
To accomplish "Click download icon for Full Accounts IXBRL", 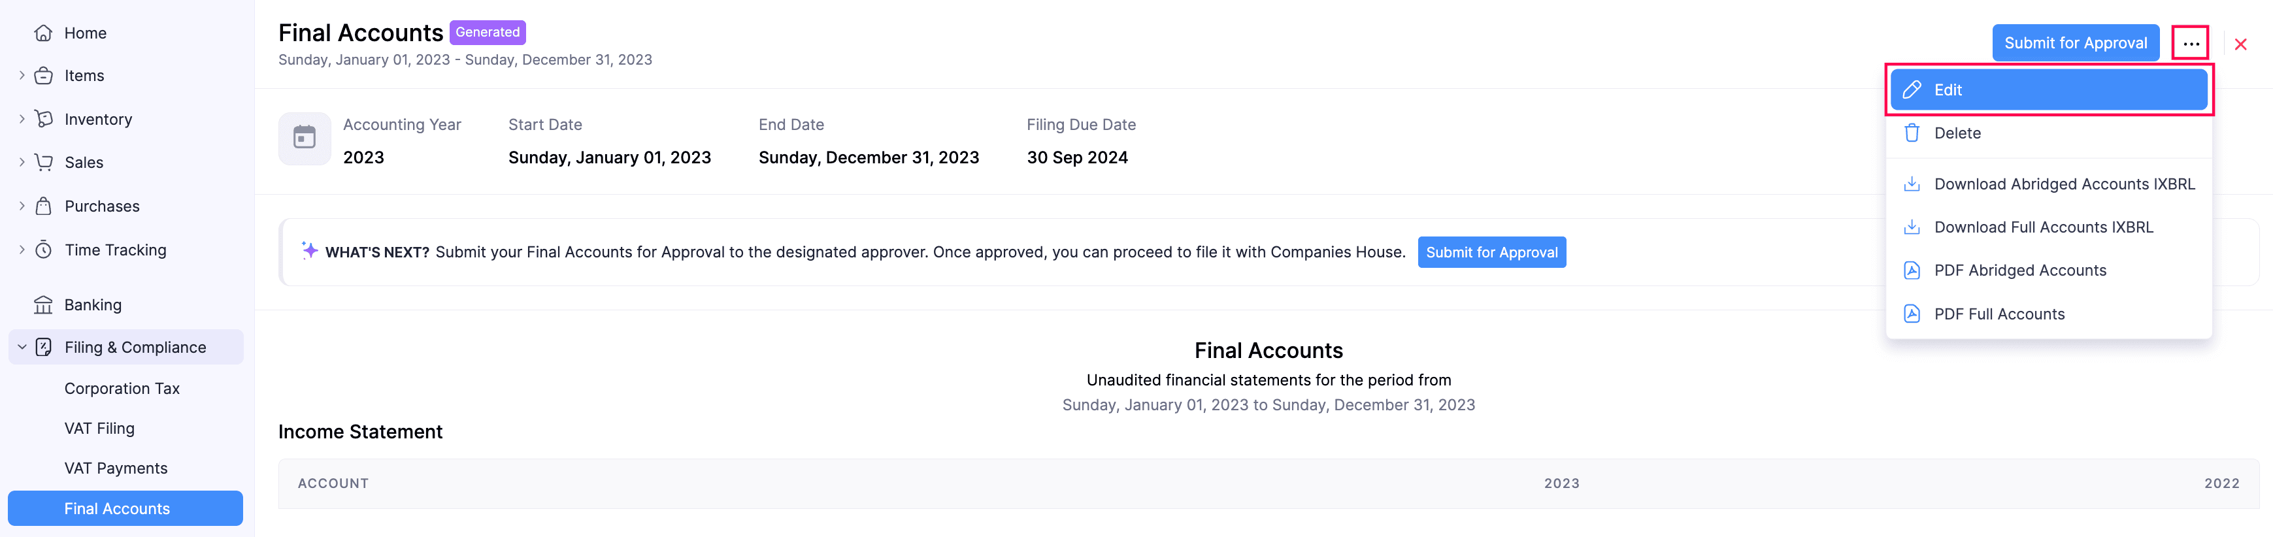I will [1911, 227].
